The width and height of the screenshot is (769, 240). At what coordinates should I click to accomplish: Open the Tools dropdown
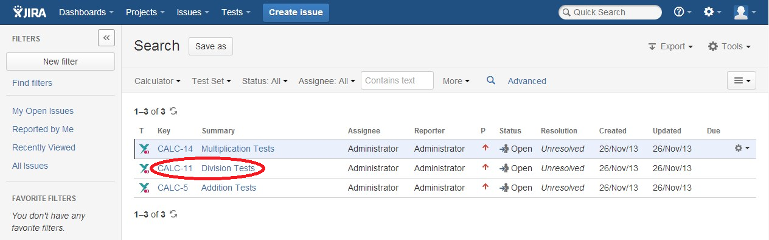[729, 46]
